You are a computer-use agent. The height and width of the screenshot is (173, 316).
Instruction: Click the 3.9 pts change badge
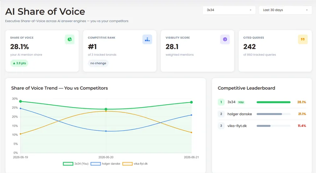click(19, 63)
